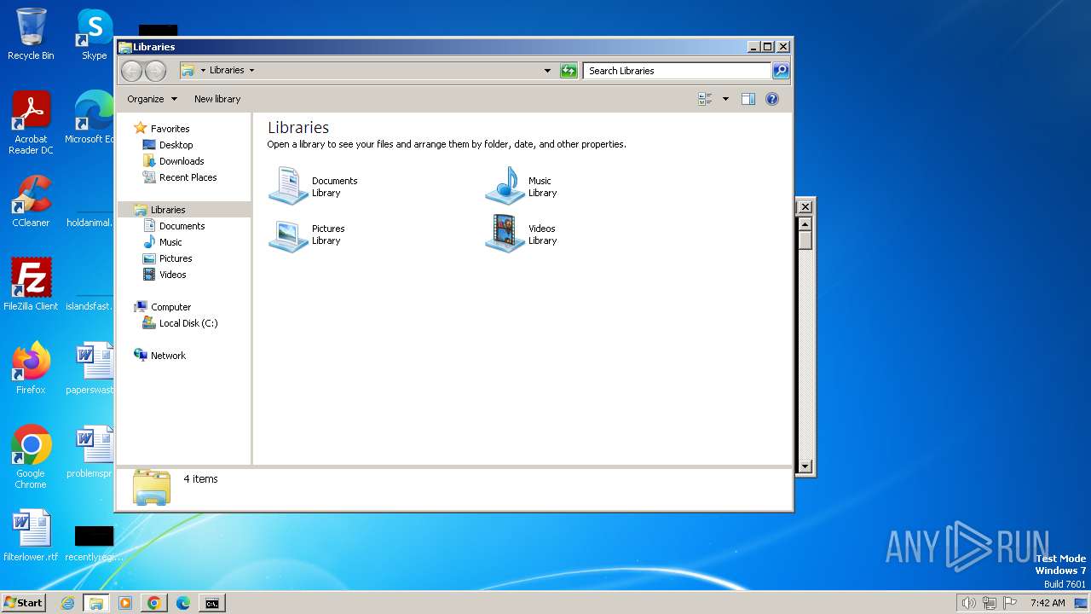Toggle the preview pane icon
The width and height of the screenshot is (1091, 614).
coord(748,99)
